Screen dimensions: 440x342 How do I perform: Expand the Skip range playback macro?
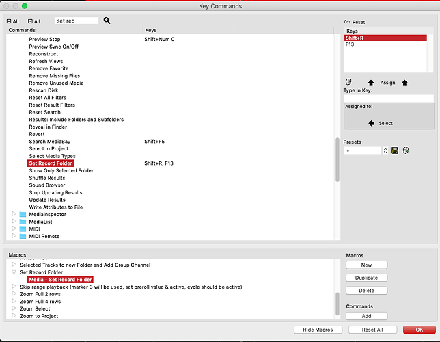click(x=14, y=287)
